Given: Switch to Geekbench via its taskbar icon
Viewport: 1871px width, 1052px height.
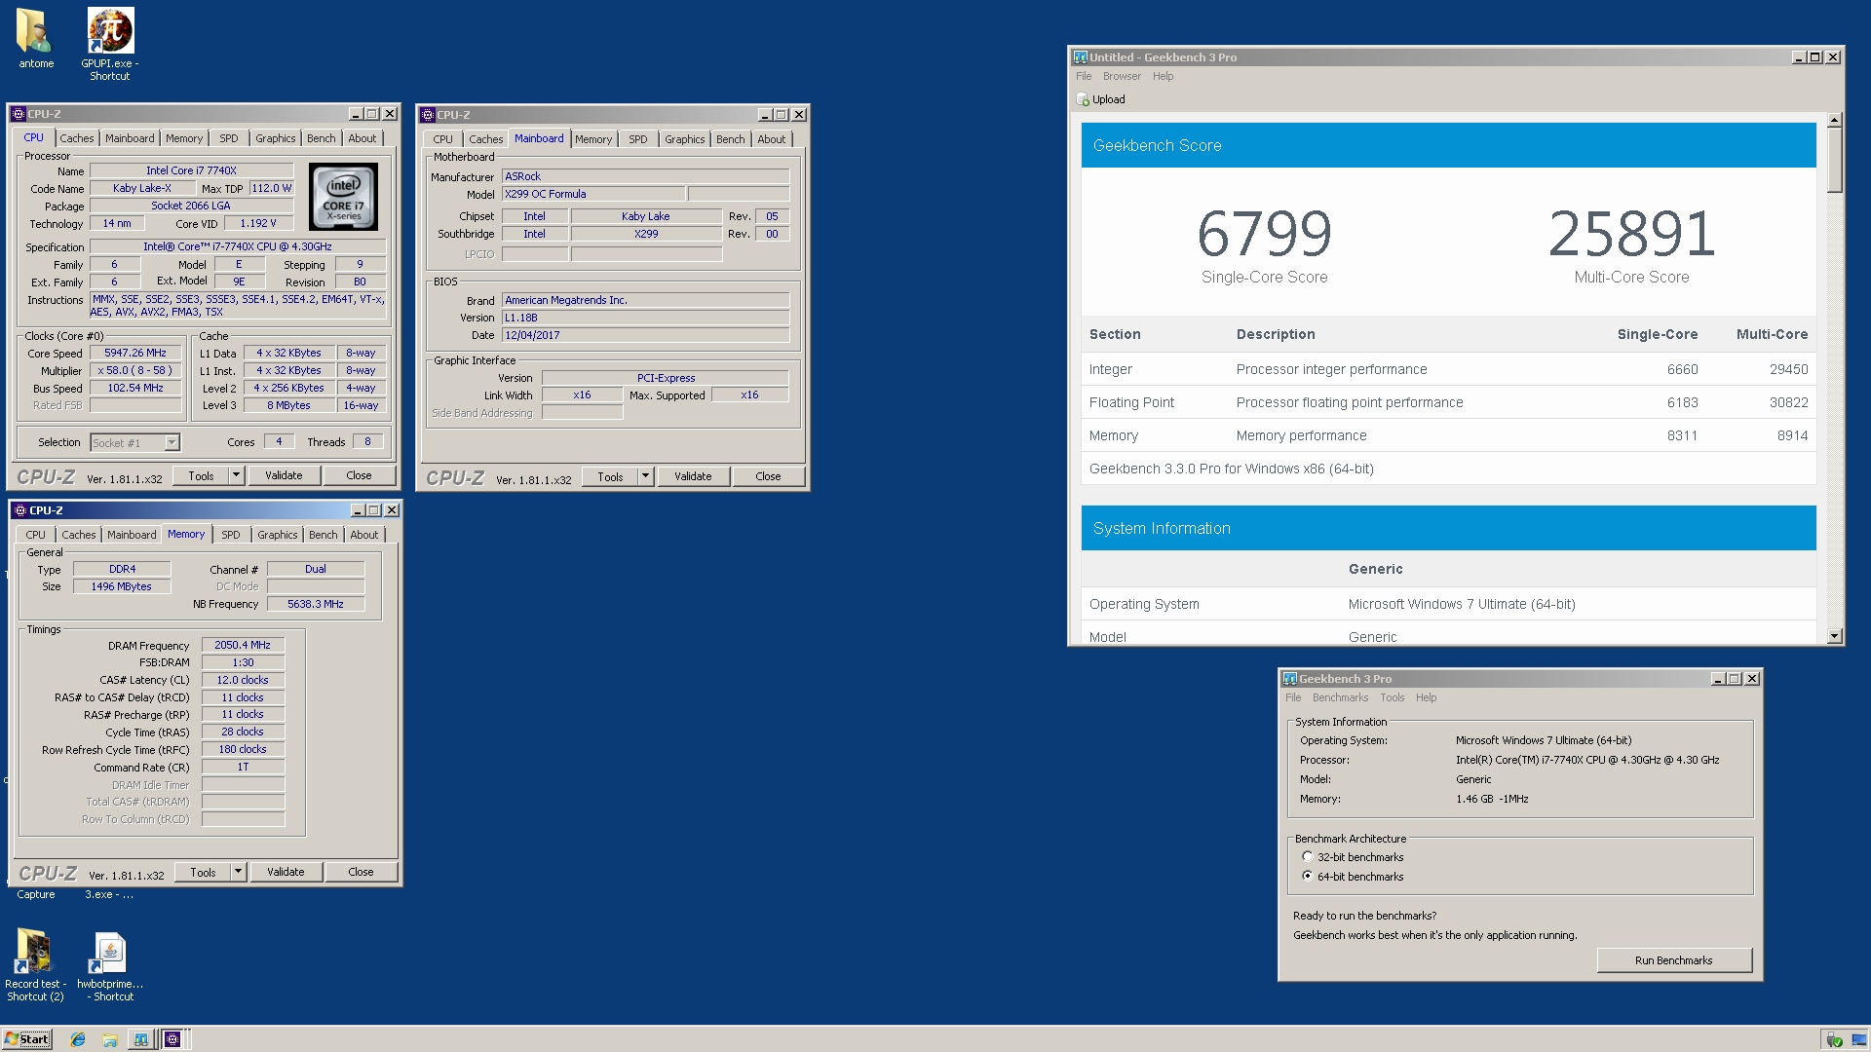Looking at the screenshot, I should [x=141, y=1039].
